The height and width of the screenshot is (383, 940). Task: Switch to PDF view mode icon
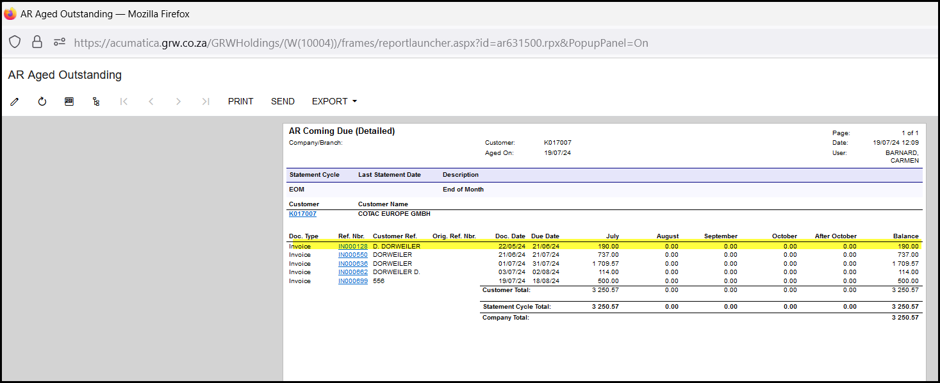tap(69, 101)
